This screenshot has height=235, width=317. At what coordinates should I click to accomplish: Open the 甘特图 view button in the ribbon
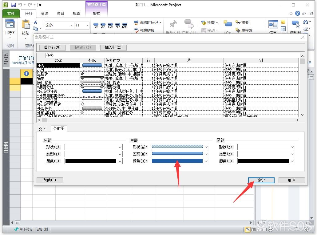(x=10, y=30)
